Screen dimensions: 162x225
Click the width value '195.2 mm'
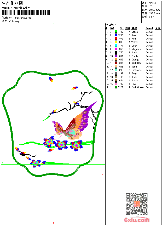coord(154,13)
